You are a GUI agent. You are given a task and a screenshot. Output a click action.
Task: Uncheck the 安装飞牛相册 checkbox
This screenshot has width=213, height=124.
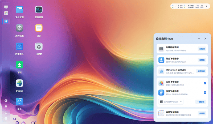[x=205, y=83]
